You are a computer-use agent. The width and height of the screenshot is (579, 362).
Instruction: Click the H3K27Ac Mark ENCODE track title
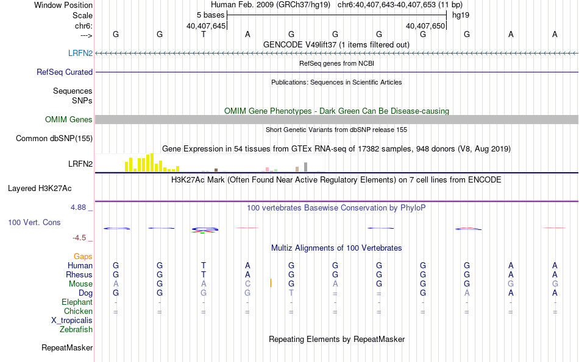pyautogui.click(x=336, y=180)
